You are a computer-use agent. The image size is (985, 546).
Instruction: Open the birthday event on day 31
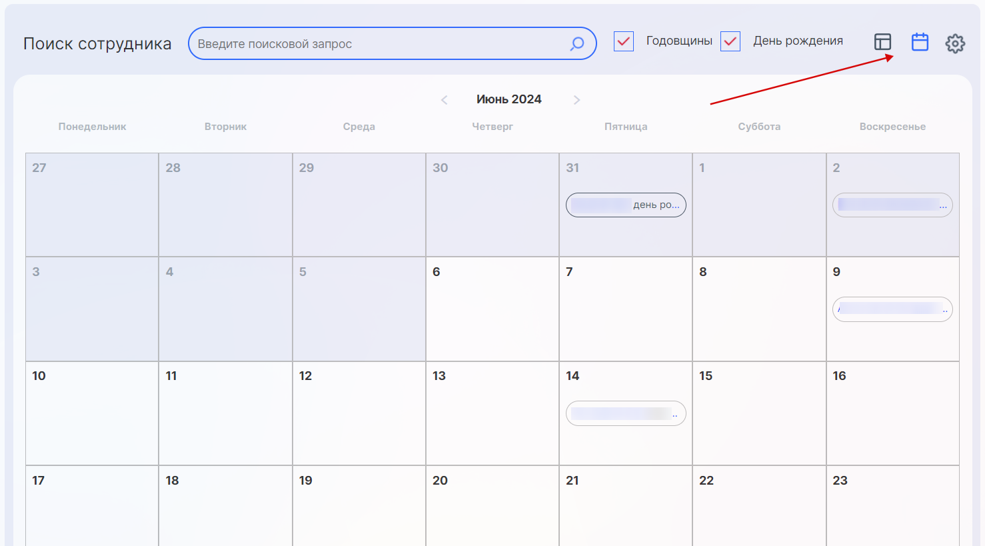(x=626, y=205)
